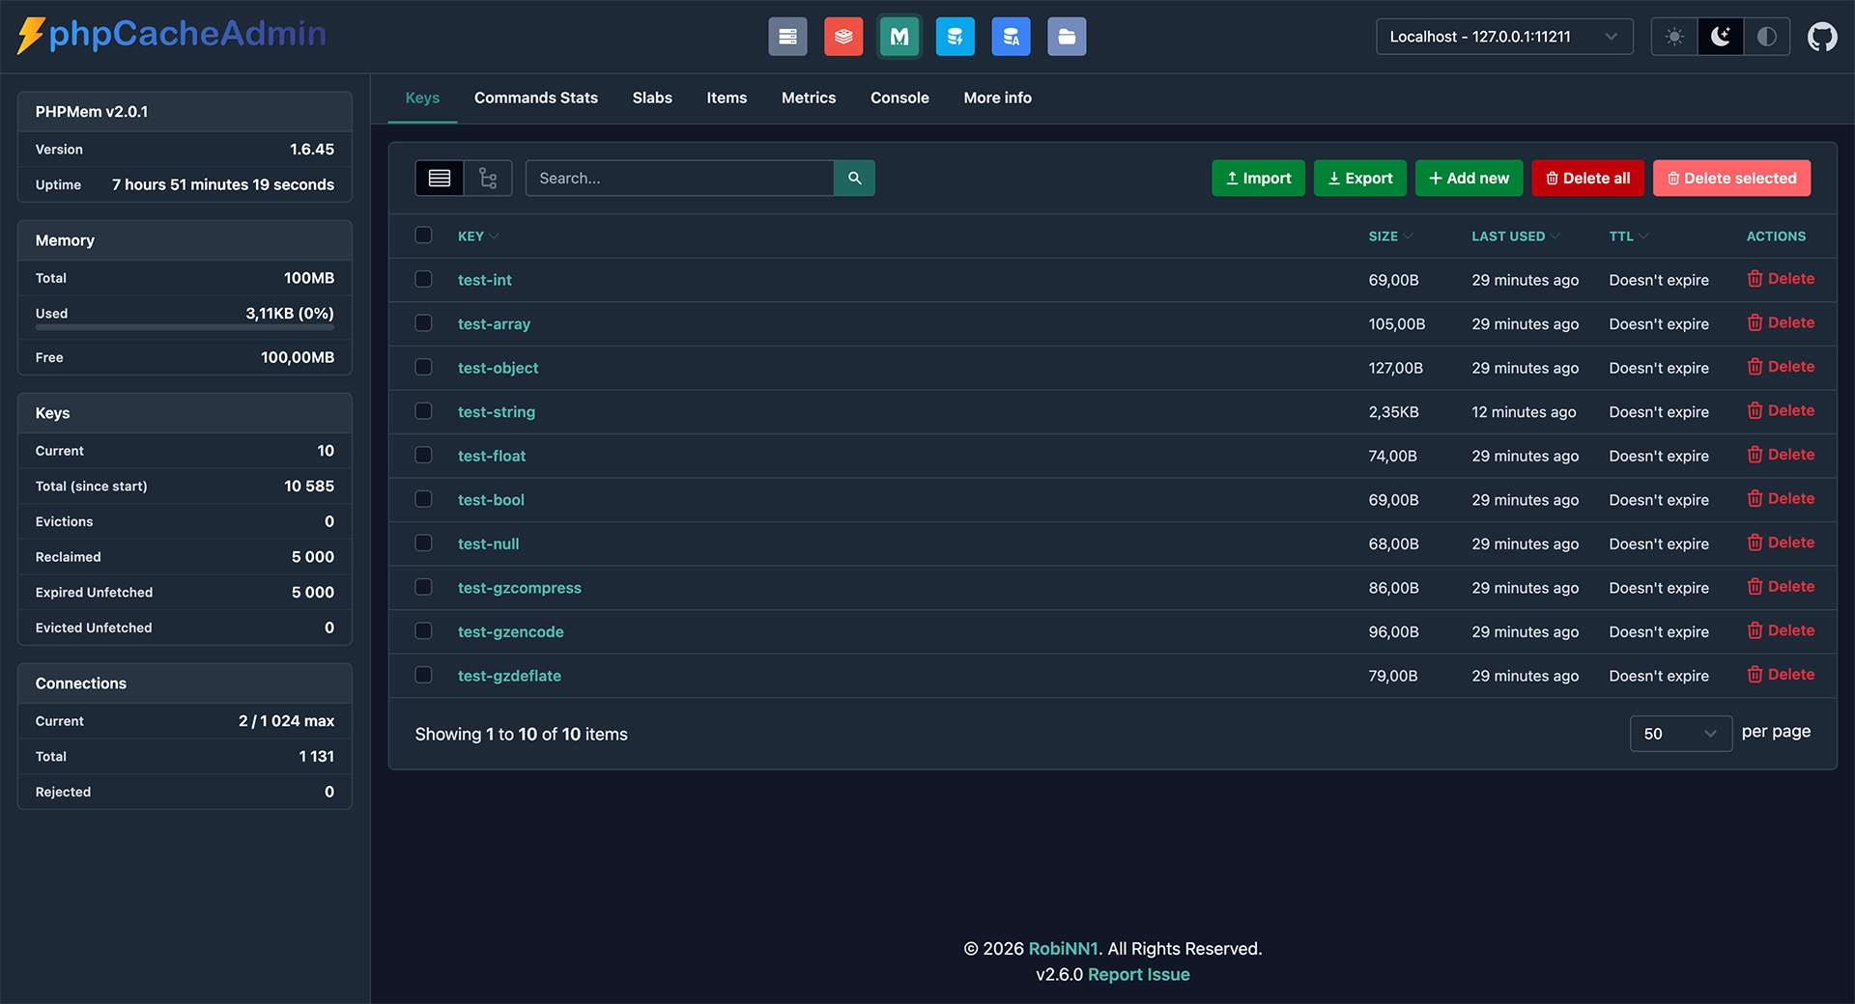This screenshot has width=1855, height=1004.
Task: Open the test-int key link
Action: click(x=484, y=280)
